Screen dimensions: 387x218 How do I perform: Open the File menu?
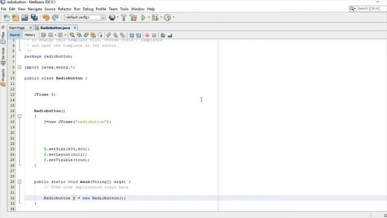click(4, 9)
